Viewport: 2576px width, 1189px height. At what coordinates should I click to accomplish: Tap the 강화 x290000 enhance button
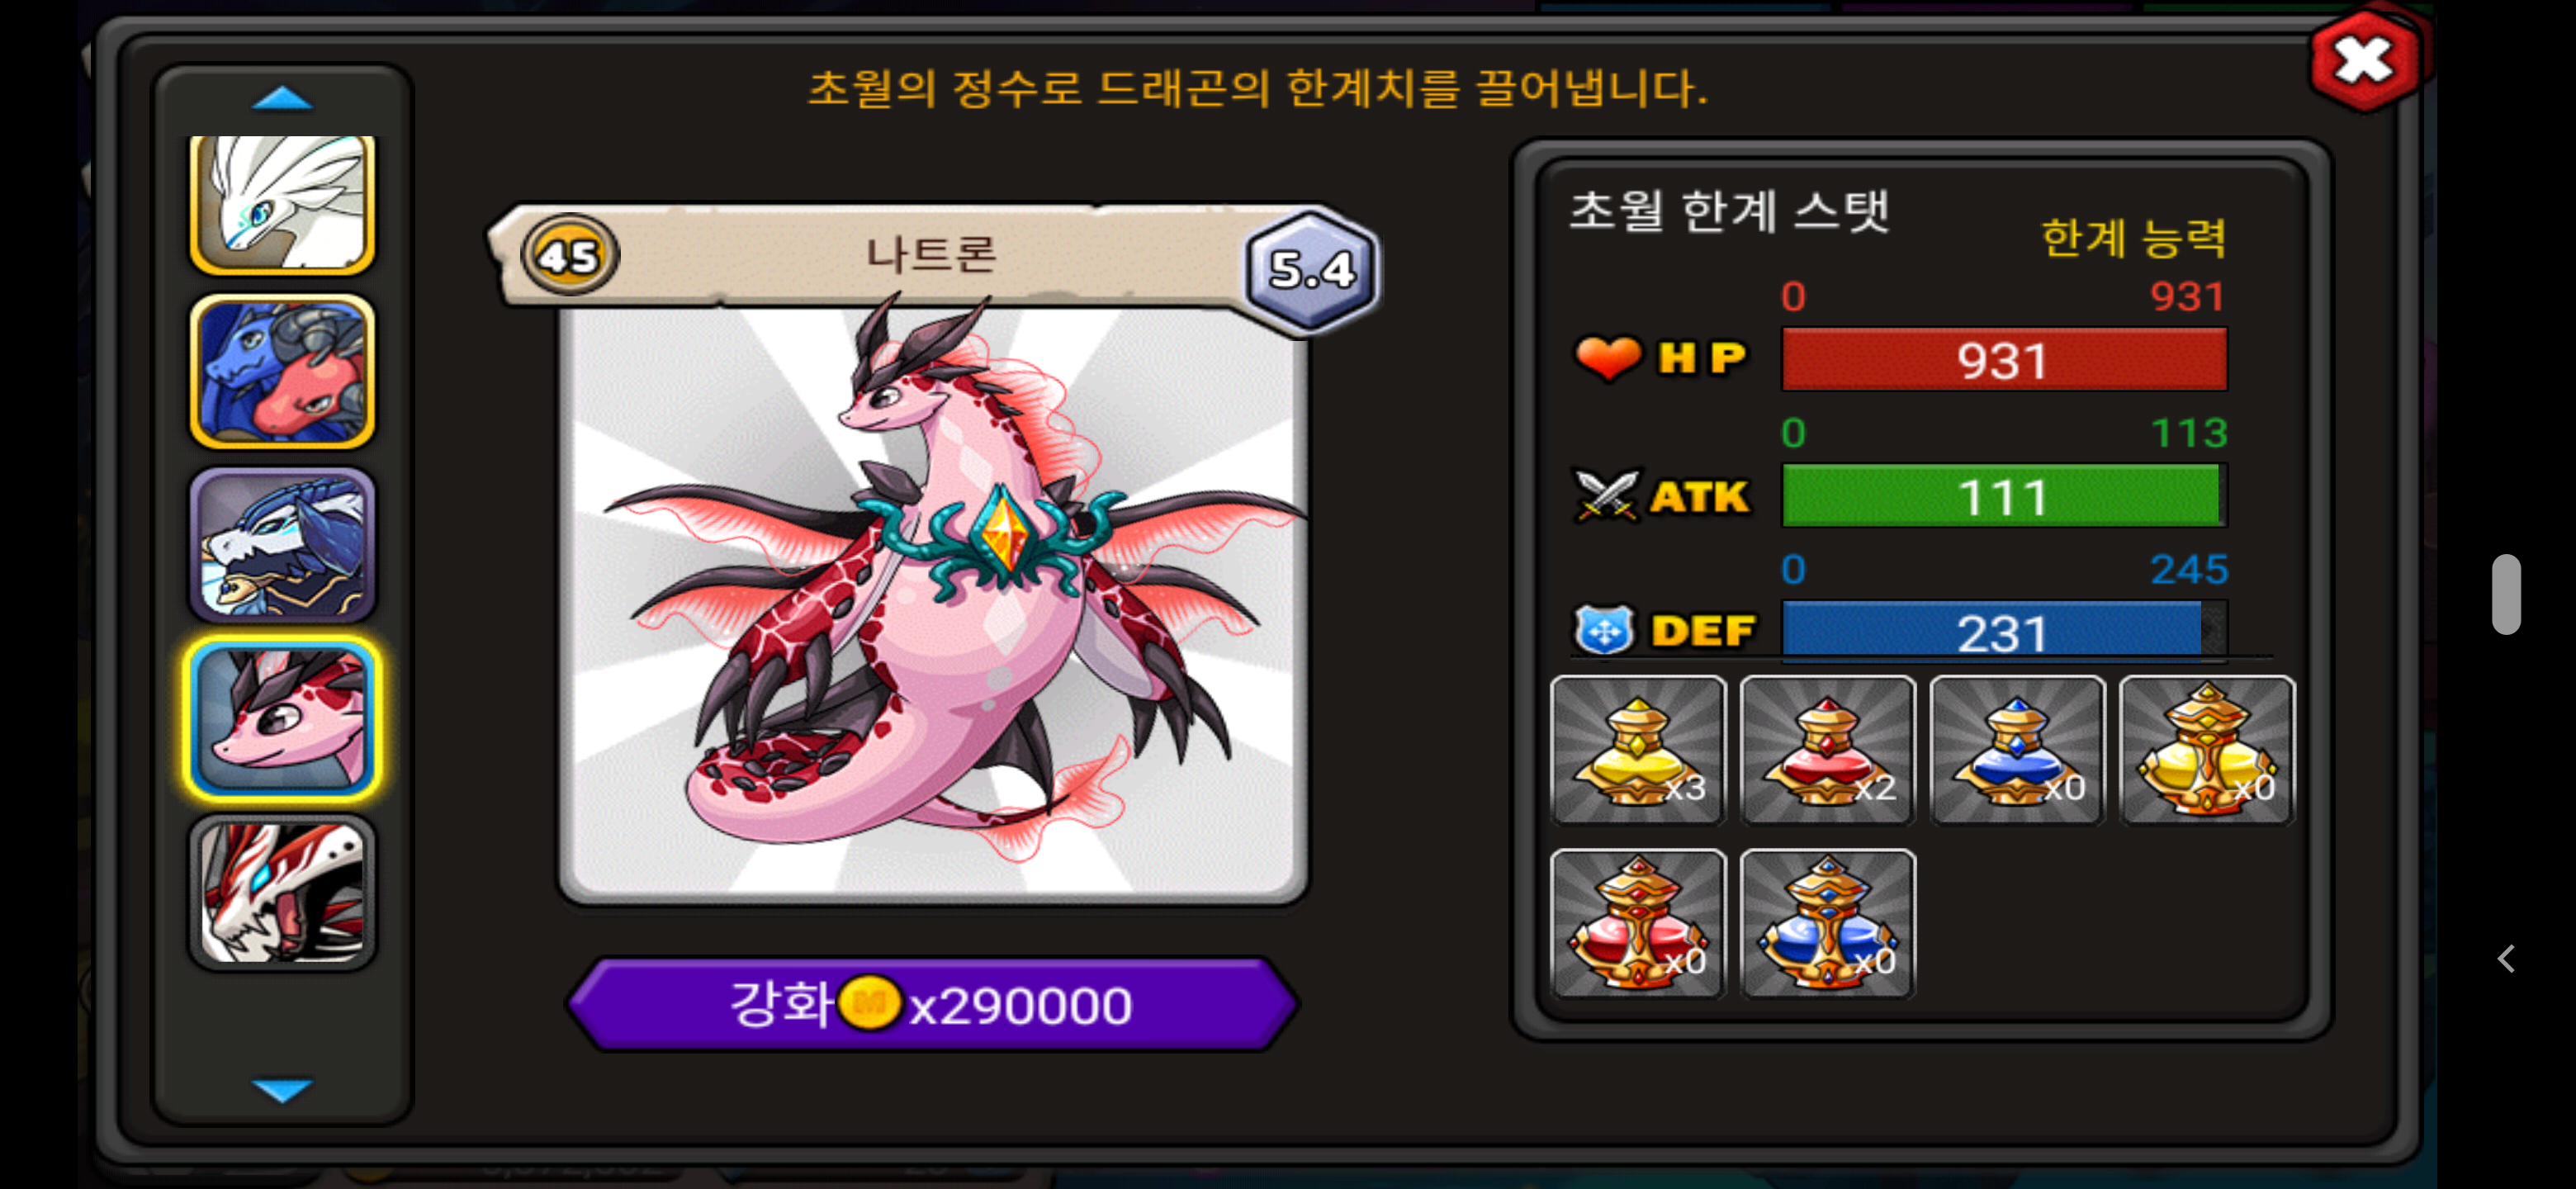(x=932, y=1004)
